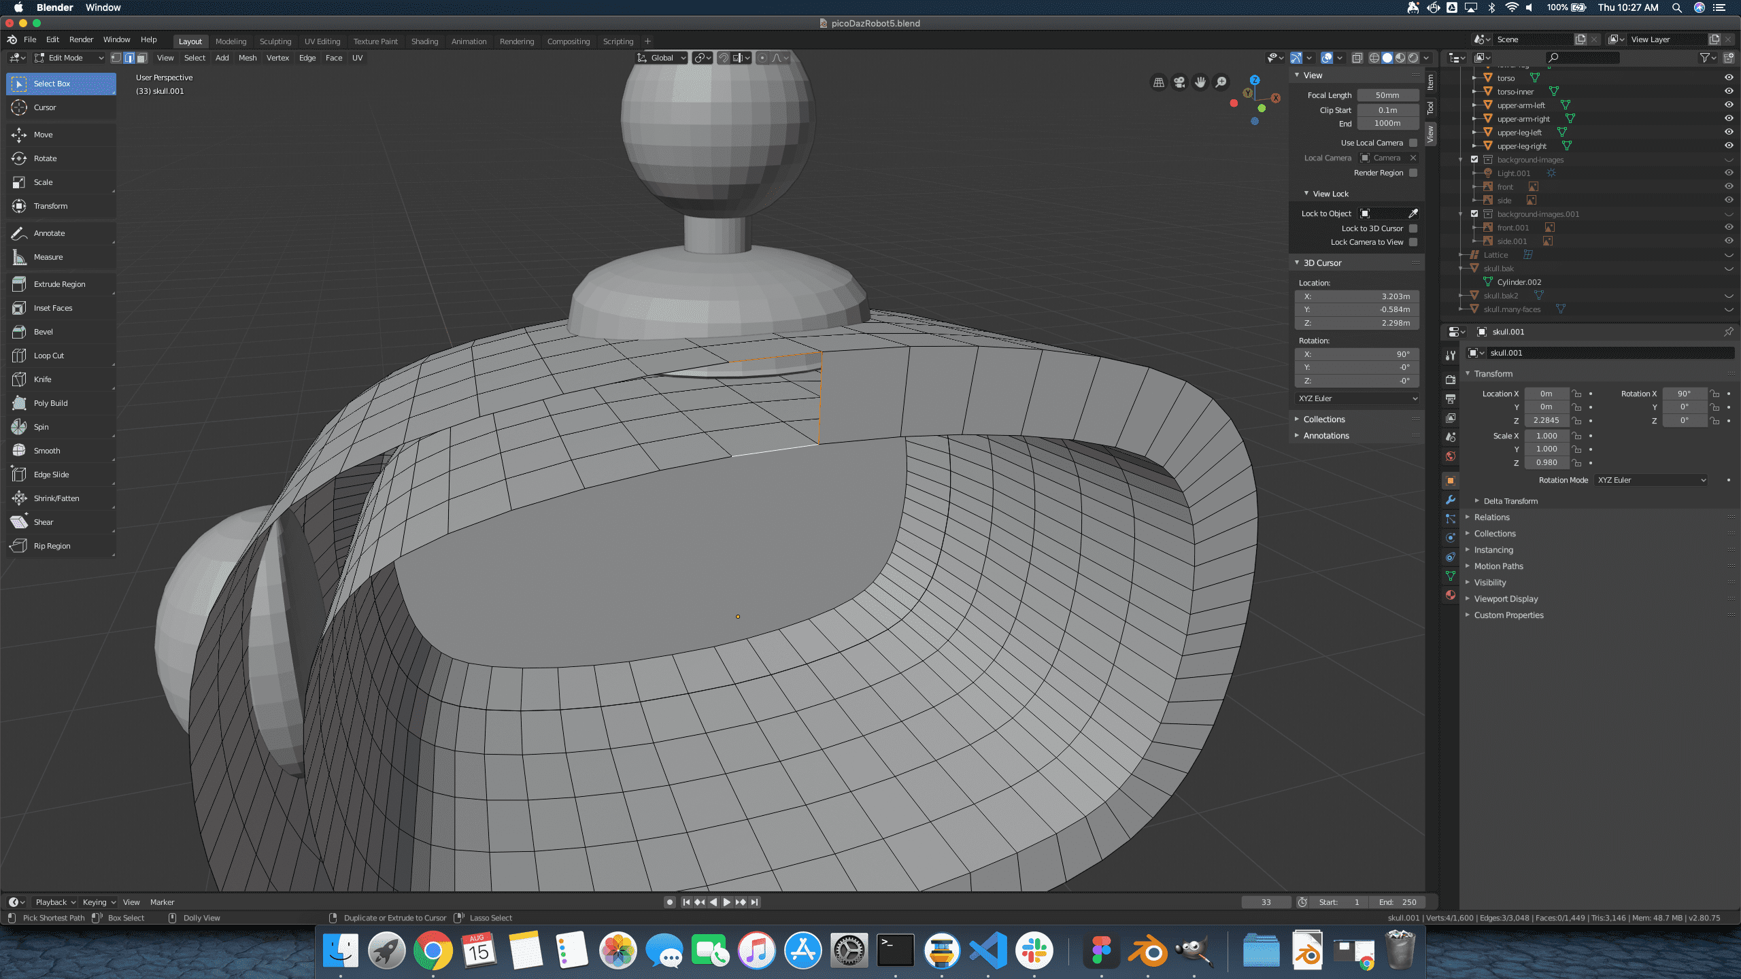Switch to the Modeling workspace tab
1741x979 pixels.
[231, 41]
